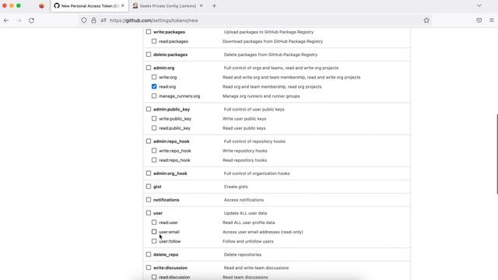Enable the gist scope checkbox
This screenshot has width=498, height=280.
[149, 187]
